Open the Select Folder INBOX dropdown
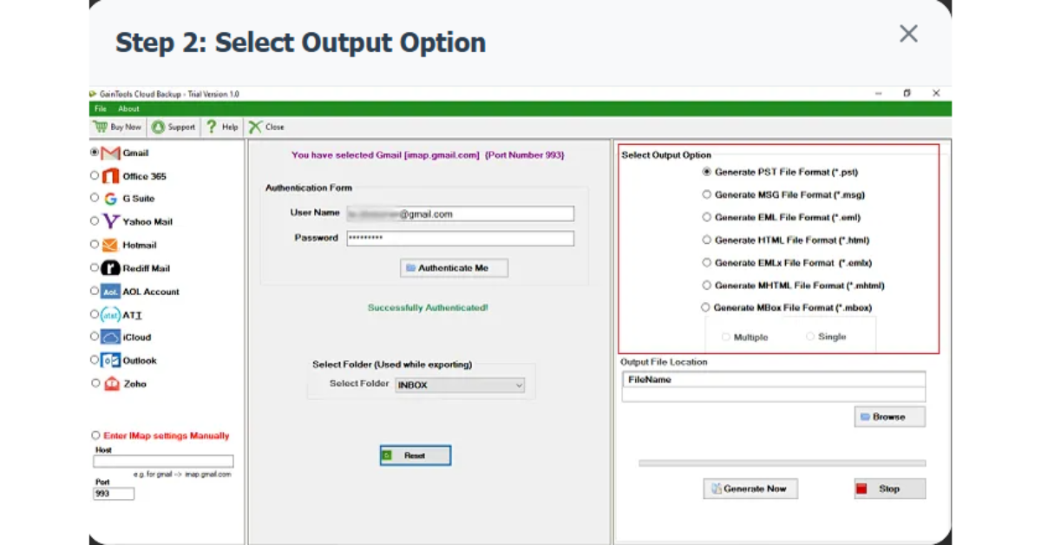 [460, 384]
